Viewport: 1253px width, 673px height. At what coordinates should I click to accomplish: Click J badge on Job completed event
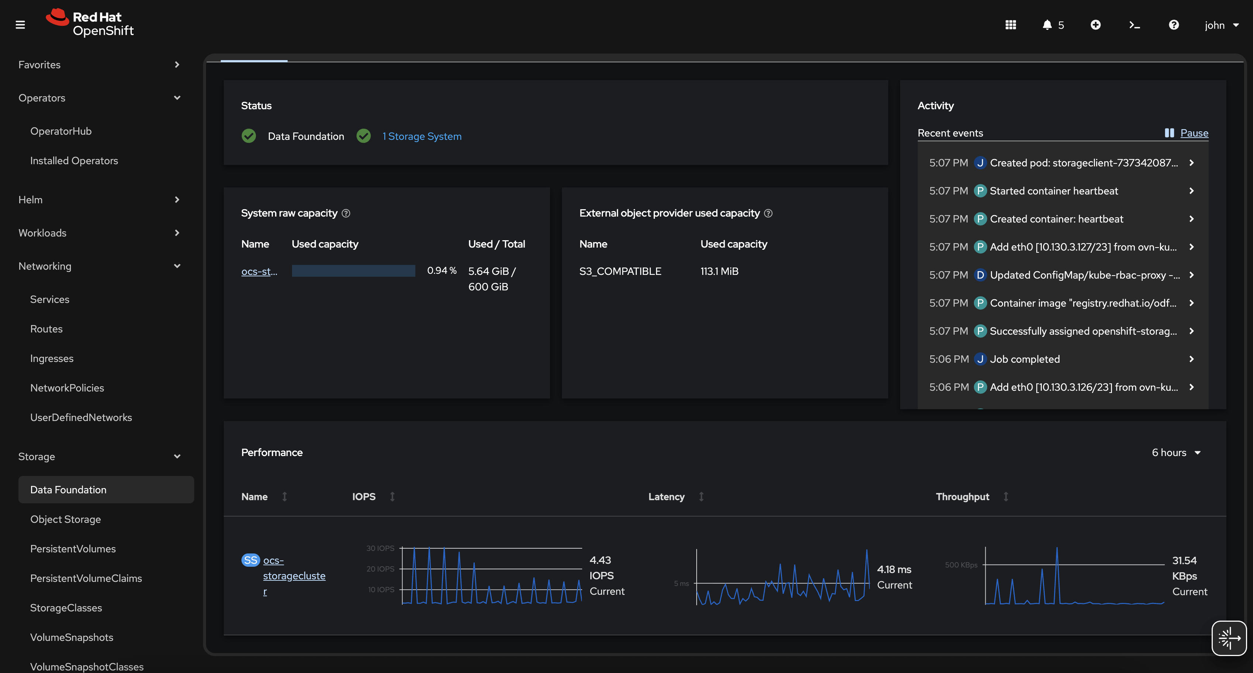(x=980, y=359)
